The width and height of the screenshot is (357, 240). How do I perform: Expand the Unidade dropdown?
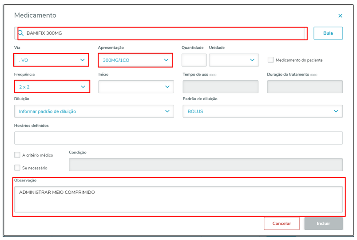point(234,60)
